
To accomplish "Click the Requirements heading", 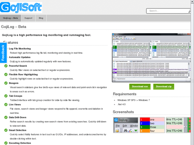I will (125, 94).
